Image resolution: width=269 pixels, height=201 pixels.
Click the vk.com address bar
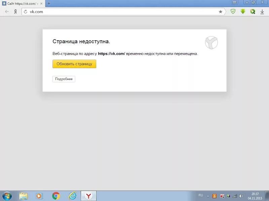123,12
